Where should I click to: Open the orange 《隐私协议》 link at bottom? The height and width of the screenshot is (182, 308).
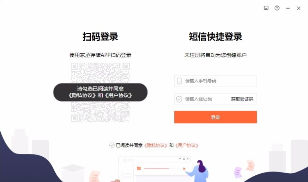tap(156, 145)
